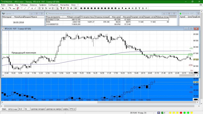The width and height of the screenshot is (203, 114).
Task: Click the Оборот млн руб column header
Action: click(x=72, y=17)
